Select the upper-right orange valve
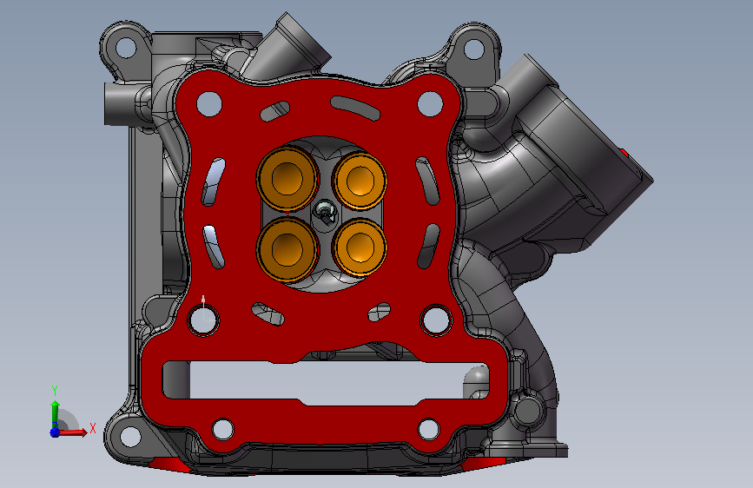 (360, 181)
